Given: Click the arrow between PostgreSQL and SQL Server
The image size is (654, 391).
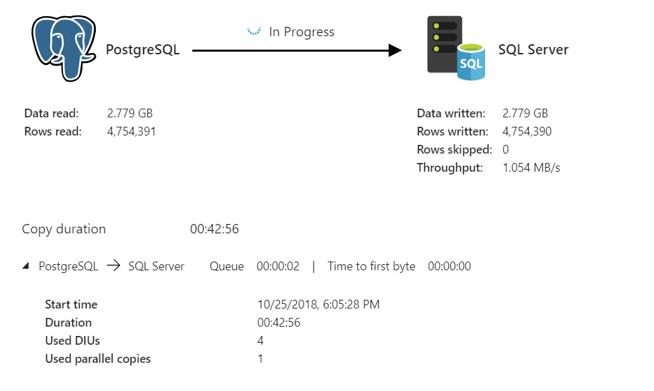Looking at the screenshot, I should tap(296, 50).
